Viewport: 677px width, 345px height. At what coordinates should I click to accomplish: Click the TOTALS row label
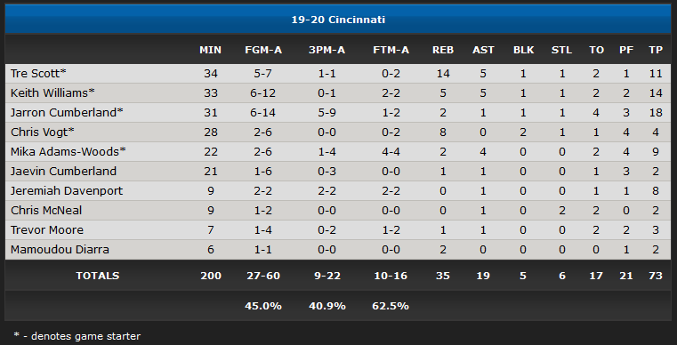coord(98,276)
